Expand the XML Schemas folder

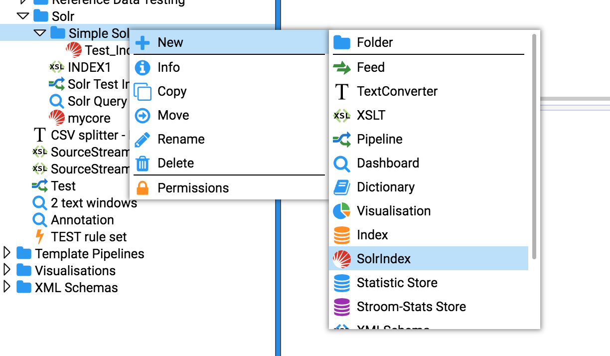tap(7, 287)
